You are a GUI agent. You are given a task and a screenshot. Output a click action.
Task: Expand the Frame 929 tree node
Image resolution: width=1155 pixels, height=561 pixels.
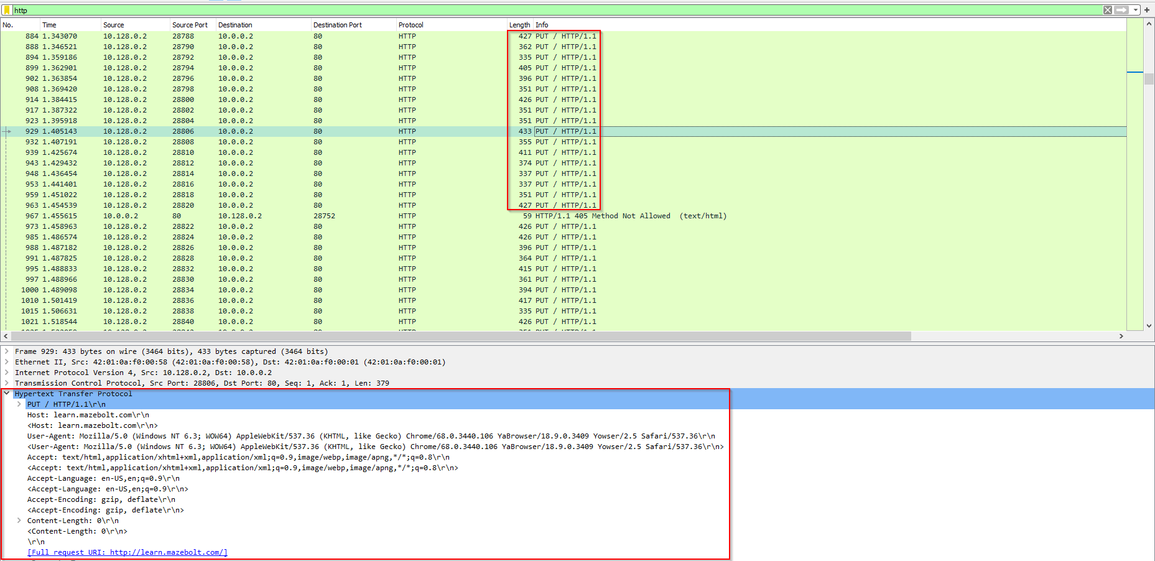click(7, 351)
